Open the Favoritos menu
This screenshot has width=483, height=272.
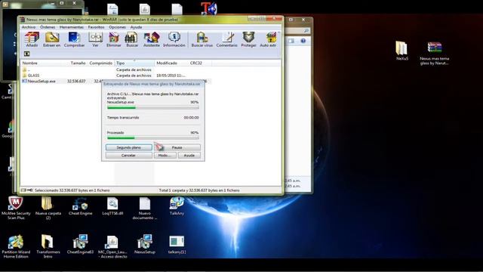[x=96, y=27]
